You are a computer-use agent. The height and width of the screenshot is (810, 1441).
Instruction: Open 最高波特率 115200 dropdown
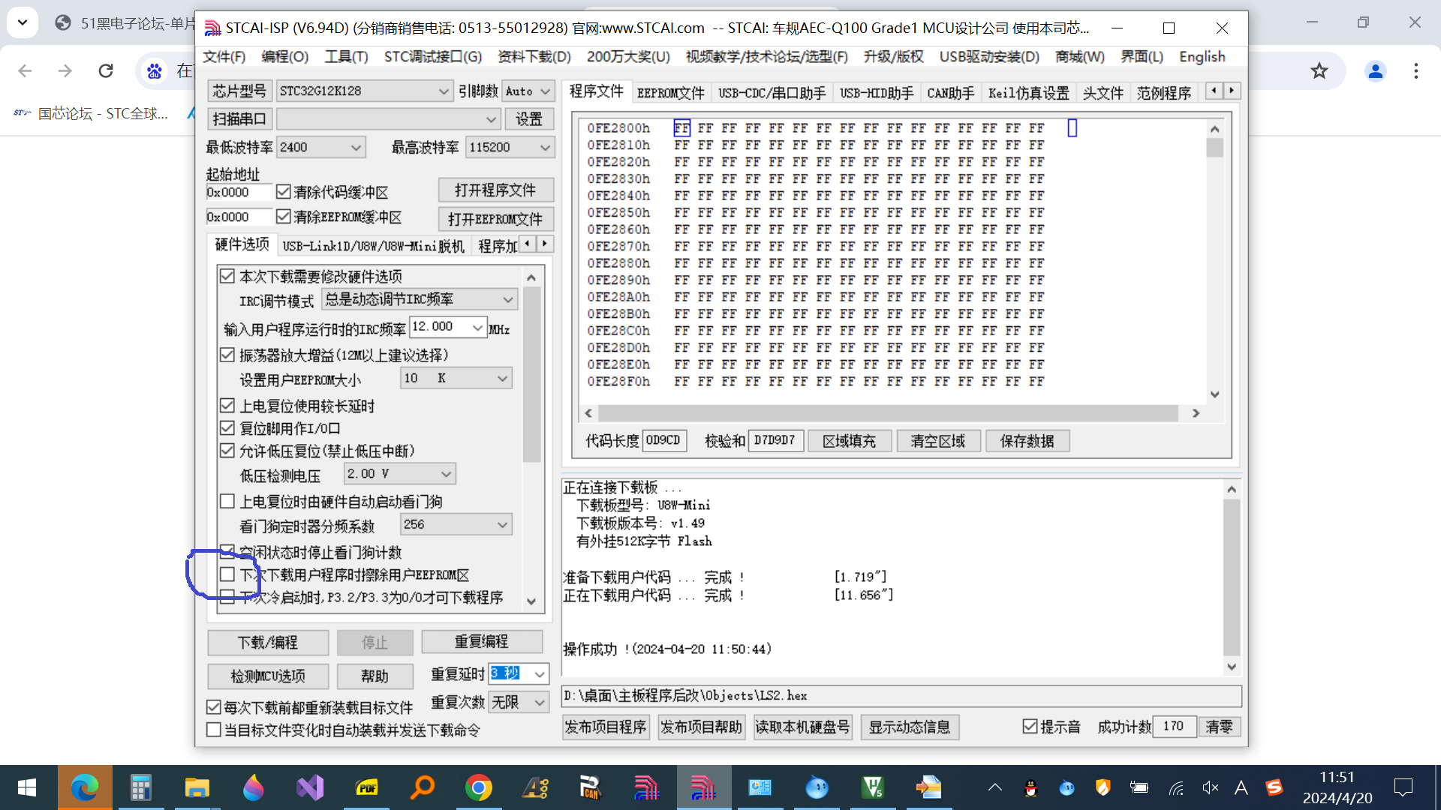(510, 147)
